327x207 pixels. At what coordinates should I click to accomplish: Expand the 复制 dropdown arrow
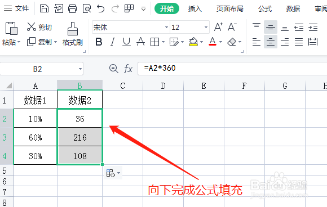click(x=56, y=42)
